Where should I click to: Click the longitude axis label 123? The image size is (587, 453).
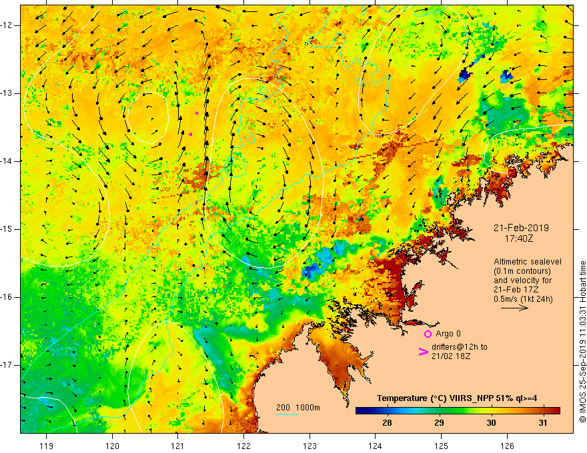[x=310, y=446]
